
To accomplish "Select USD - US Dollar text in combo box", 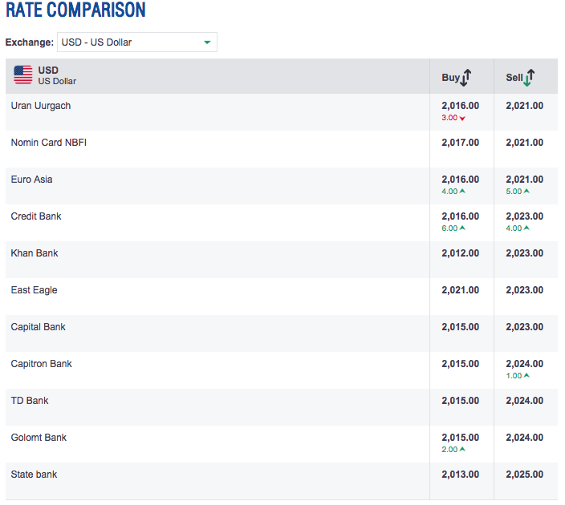I will (x=96, y=42).
